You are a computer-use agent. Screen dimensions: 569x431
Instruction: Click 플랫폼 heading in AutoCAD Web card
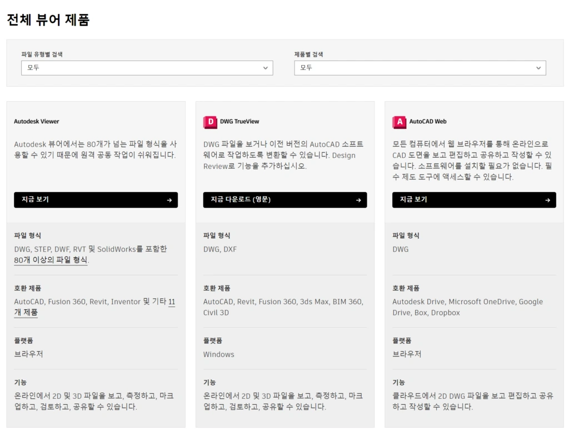(x=402, y=340)
